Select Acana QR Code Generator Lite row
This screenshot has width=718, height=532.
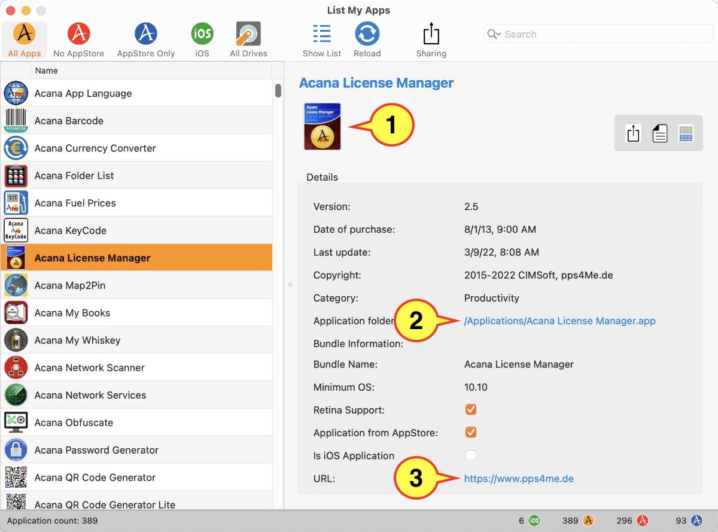[x=136, y=501]
